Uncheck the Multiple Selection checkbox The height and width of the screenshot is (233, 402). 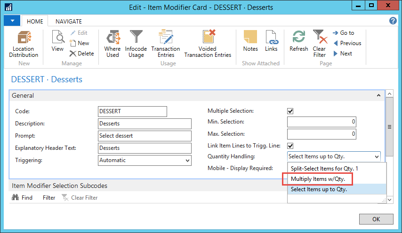click(290, 111)
